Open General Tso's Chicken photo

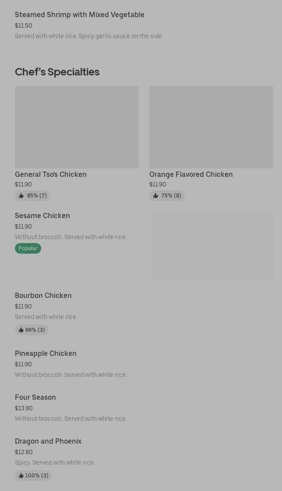(77, 127)
